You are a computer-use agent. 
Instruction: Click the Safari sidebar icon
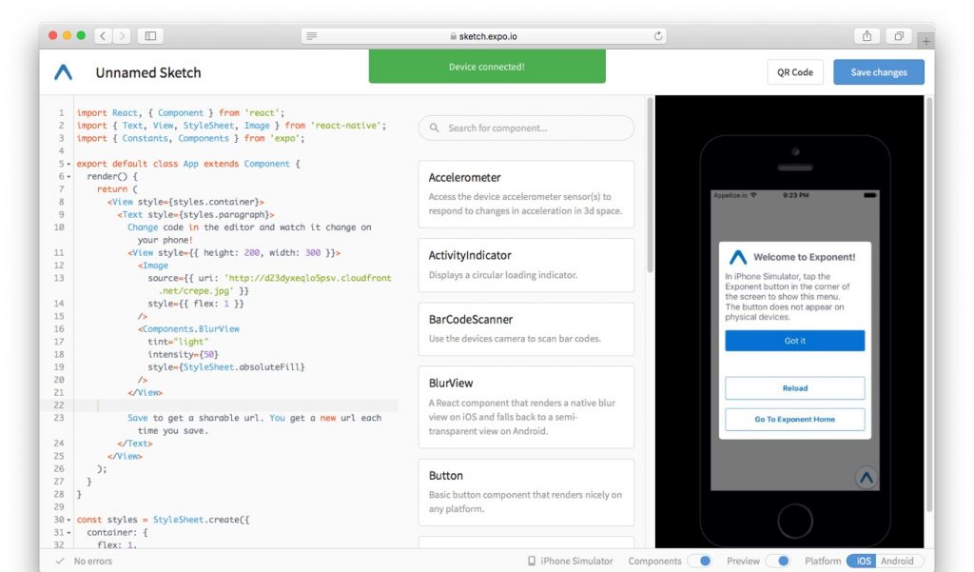[150, 34]
